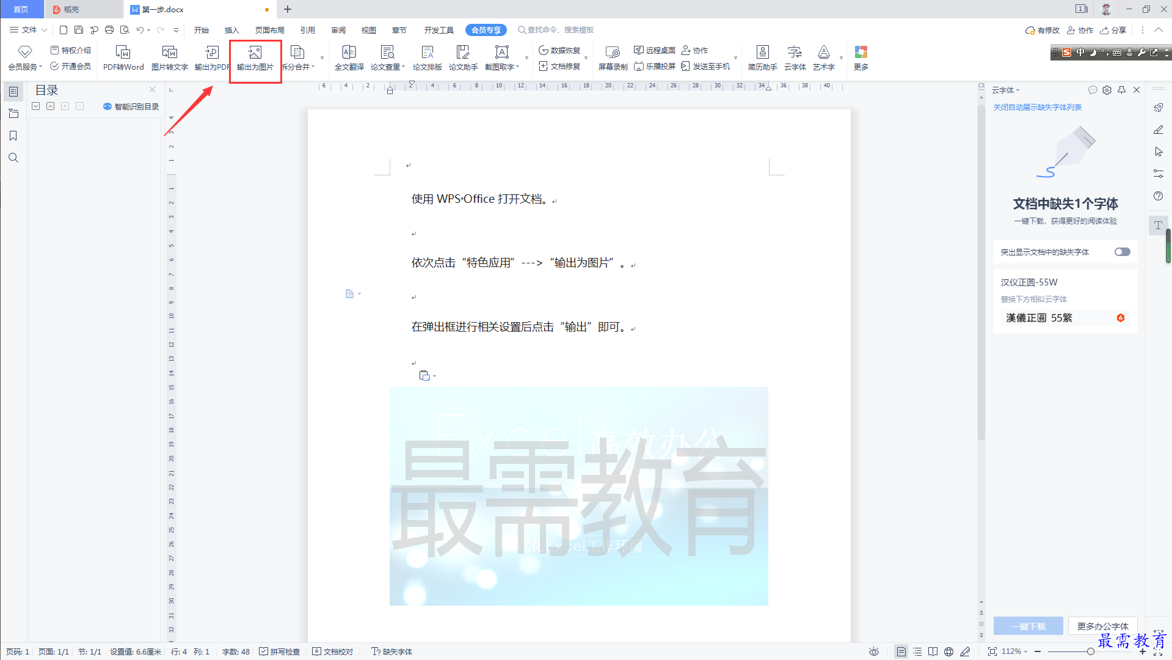Switch to outline view icon
Screen dimensions: 1172x660
pos(917,651)
